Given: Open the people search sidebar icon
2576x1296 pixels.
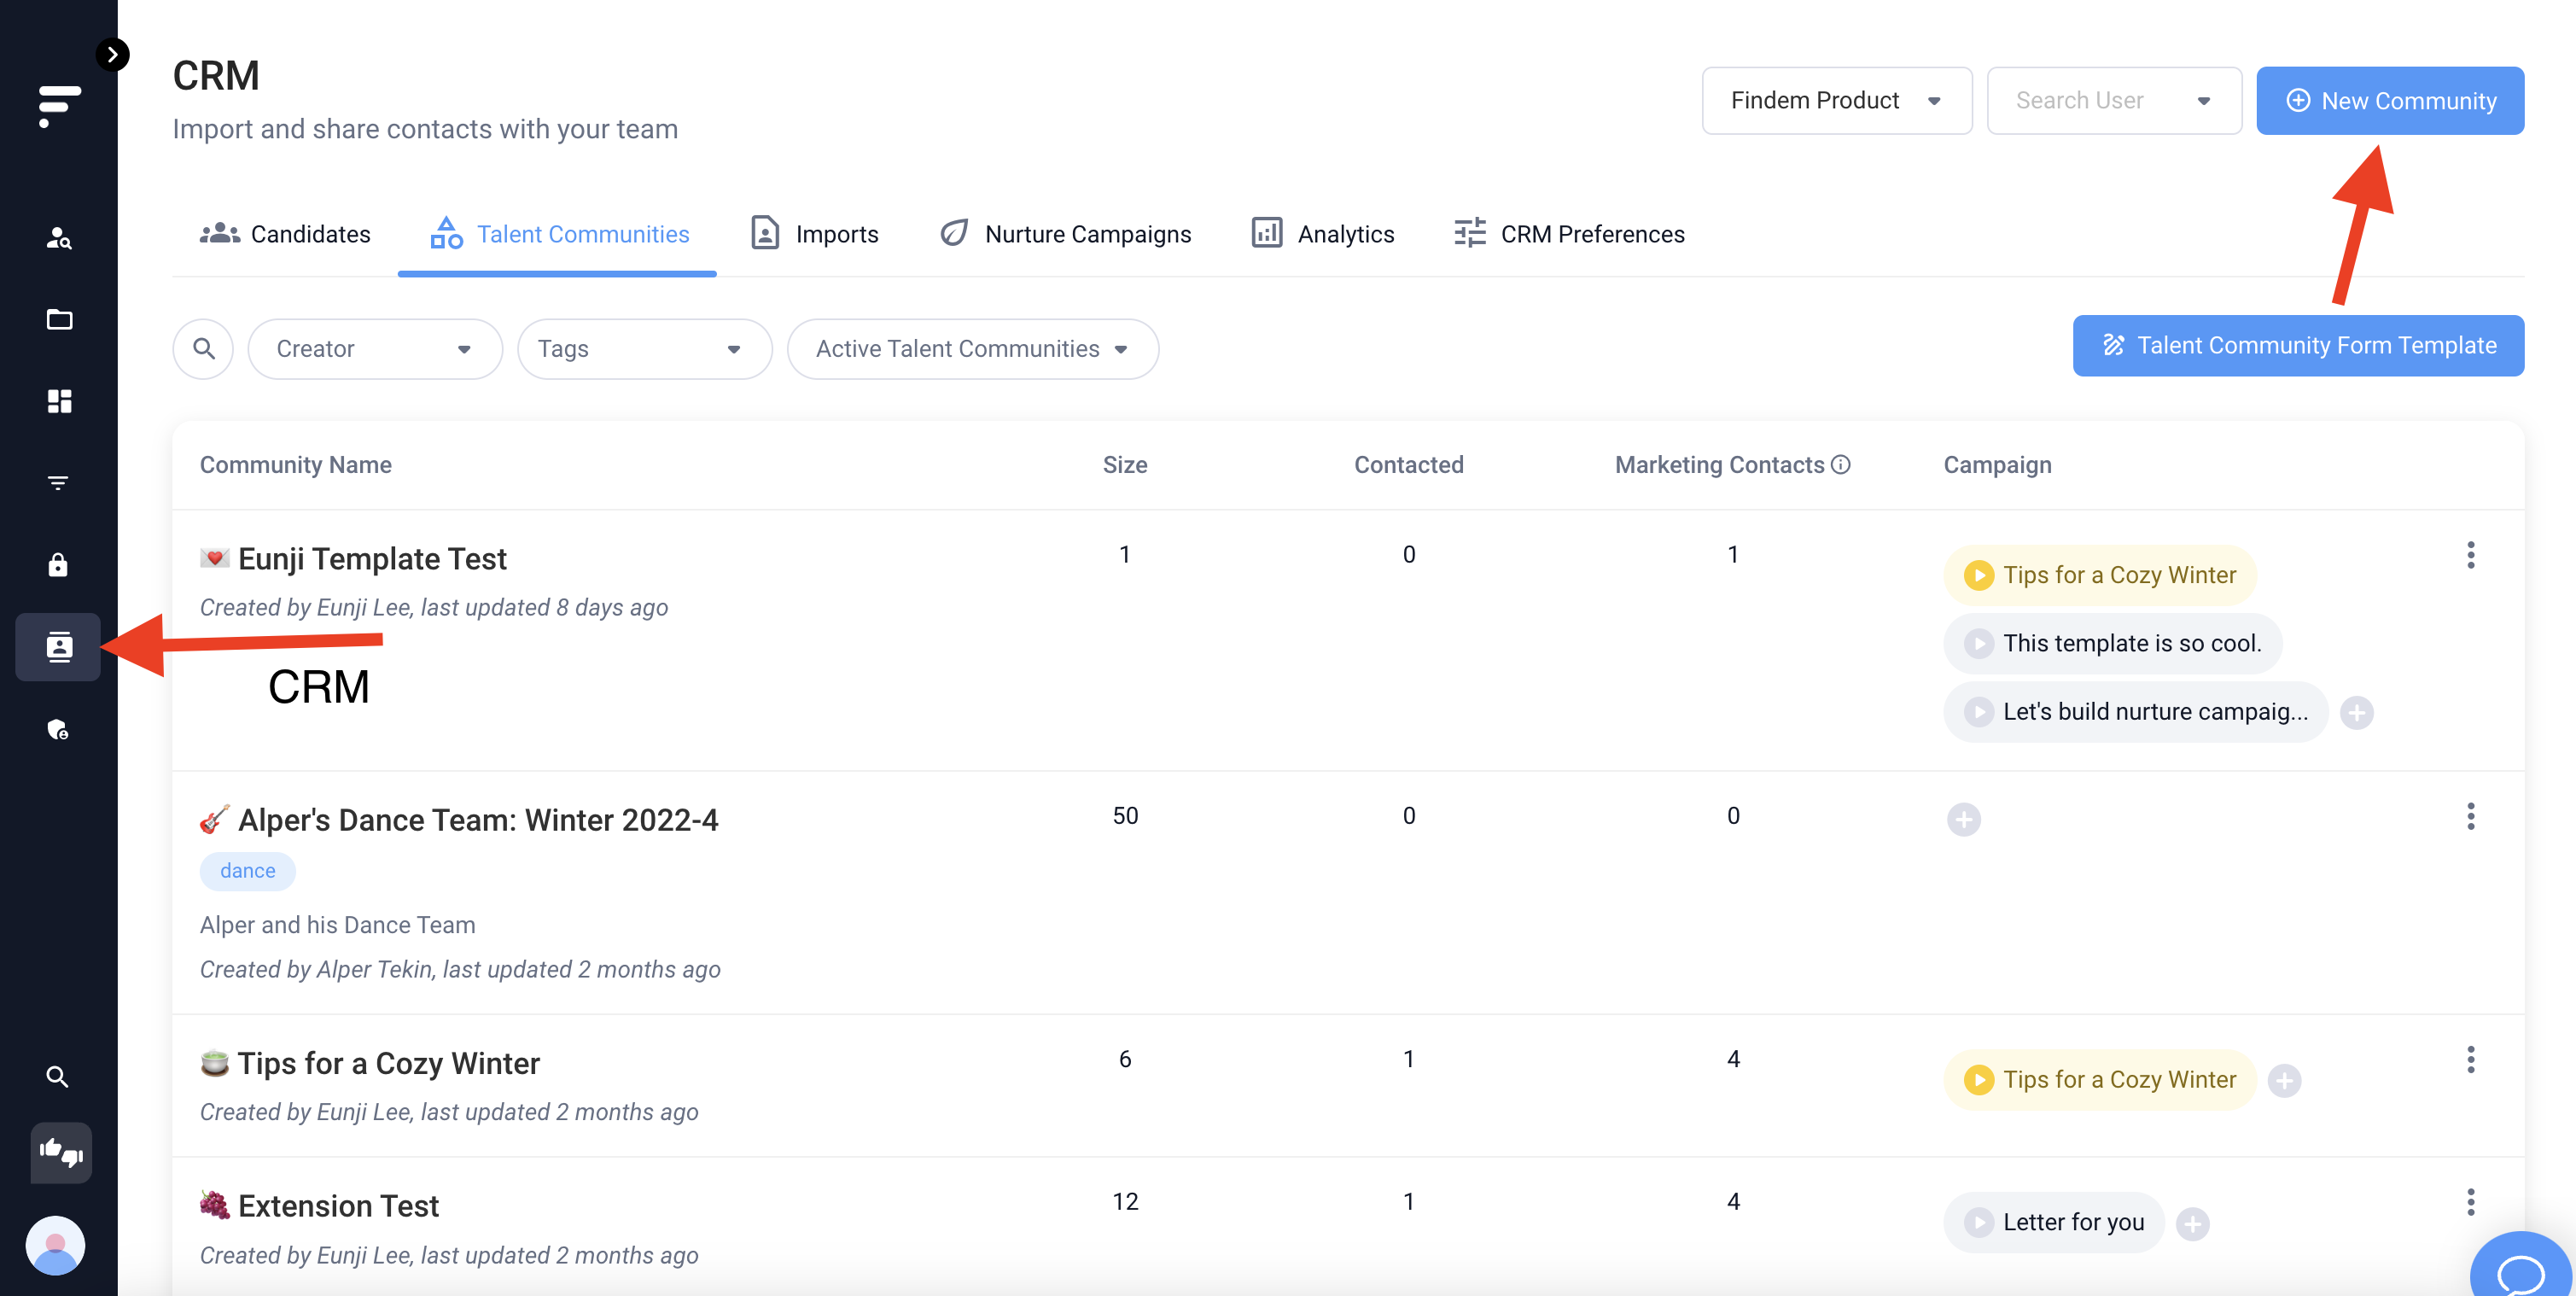Looking at the screenshot, I should (x=59, y=238).
